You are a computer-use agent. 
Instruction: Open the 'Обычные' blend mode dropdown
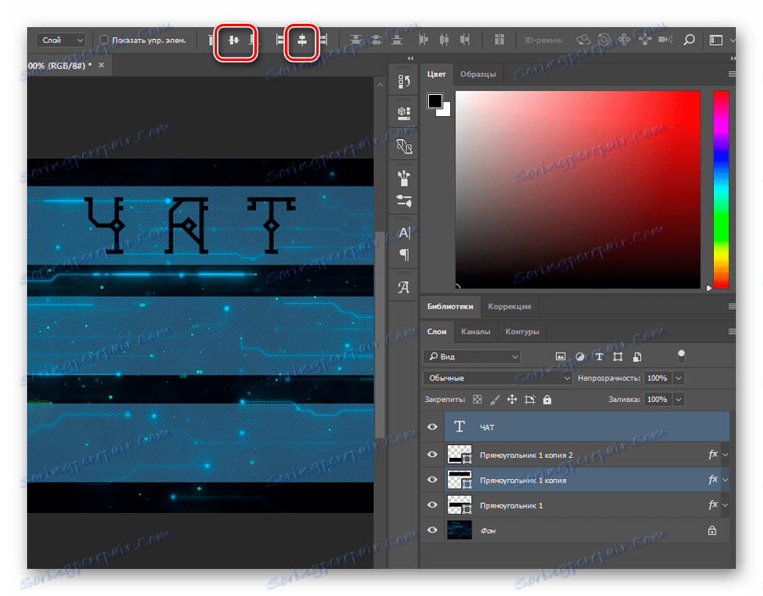(498, 378)
